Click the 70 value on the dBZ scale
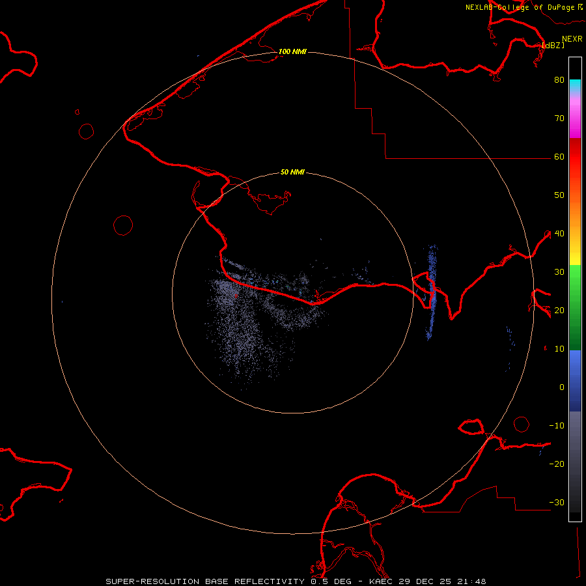 559,118
